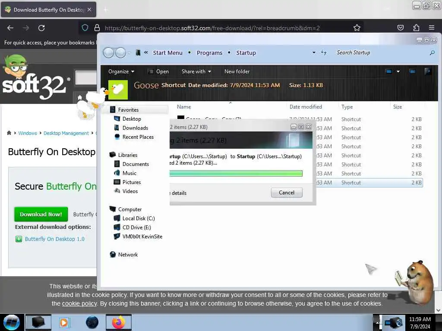Click the green copy progress bar
442x331 pixels.
[x=236, y=173]
